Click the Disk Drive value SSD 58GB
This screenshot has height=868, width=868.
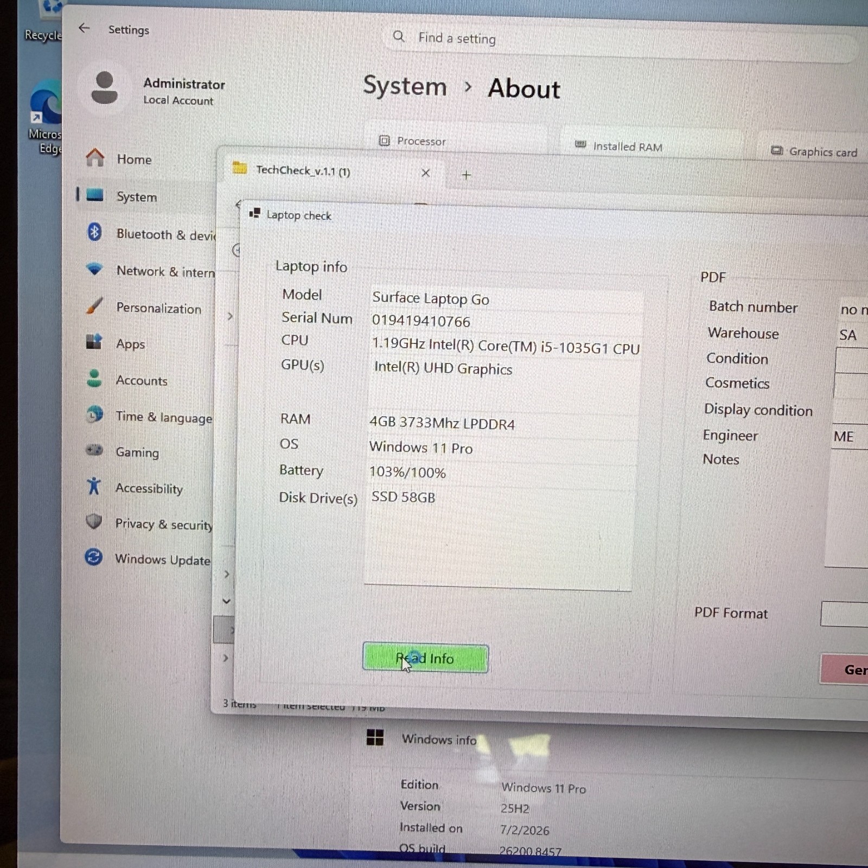coord(403,497)
